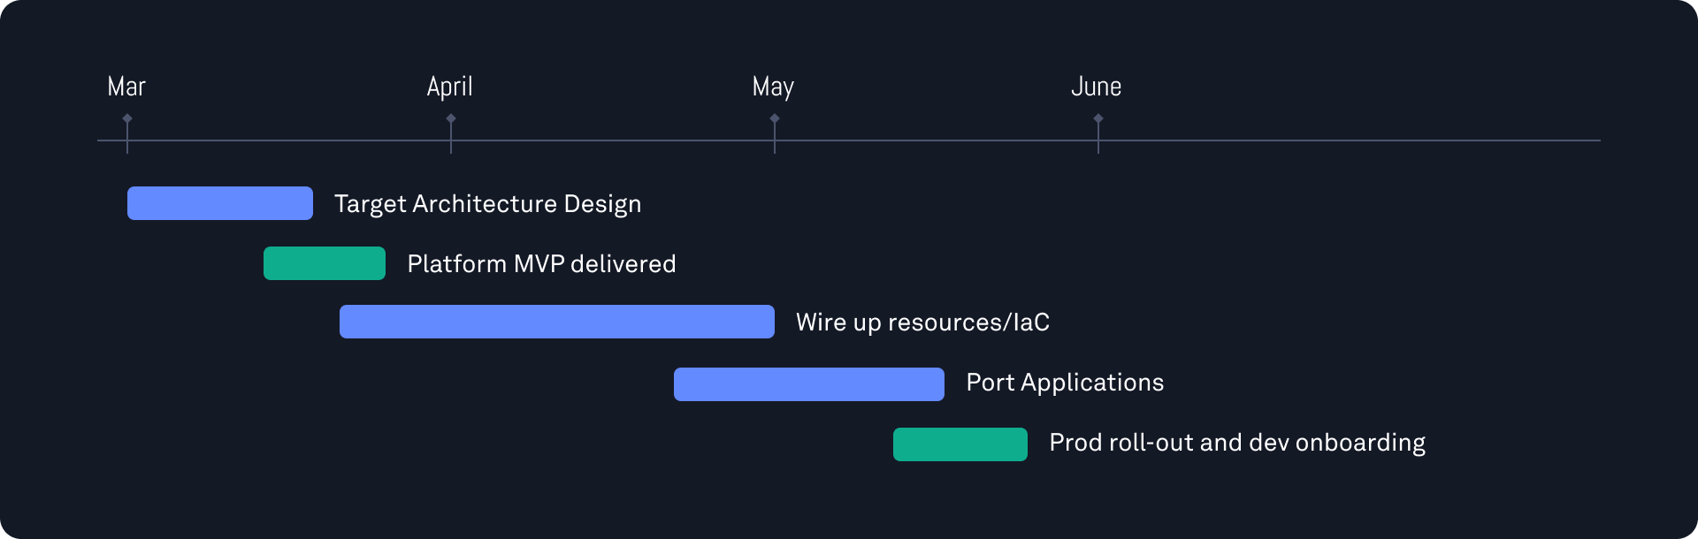This screenshot has height=539, width=1698.
Task: Click the timeline axis between Mar and April
Action: pyautogui.click(x=289, y=140)
